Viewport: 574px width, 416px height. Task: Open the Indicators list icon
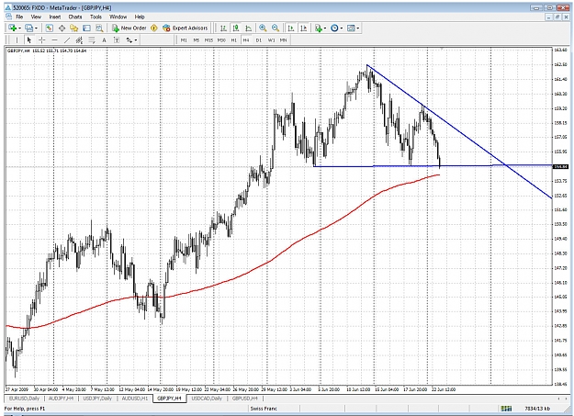click(x=318, y=28)
